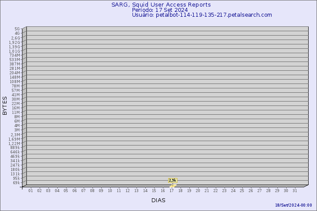Click the 3M y-axis value
The image size is (317, 211).
pyautogui.click(x=17, y=130)
